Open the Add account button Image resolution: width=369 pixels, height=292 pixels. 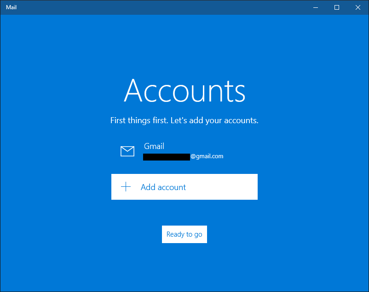184,187
